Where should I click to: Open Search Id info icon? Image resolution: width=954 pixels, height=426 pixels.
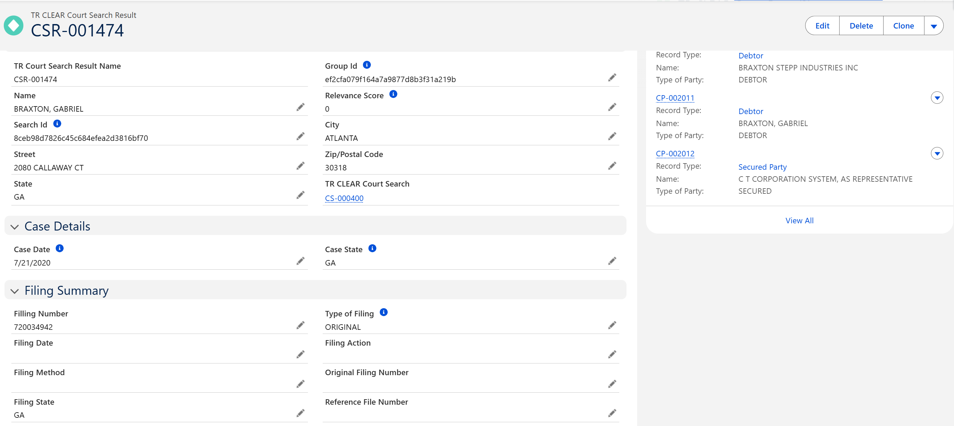pyautogui.click(x=57, y=123)
